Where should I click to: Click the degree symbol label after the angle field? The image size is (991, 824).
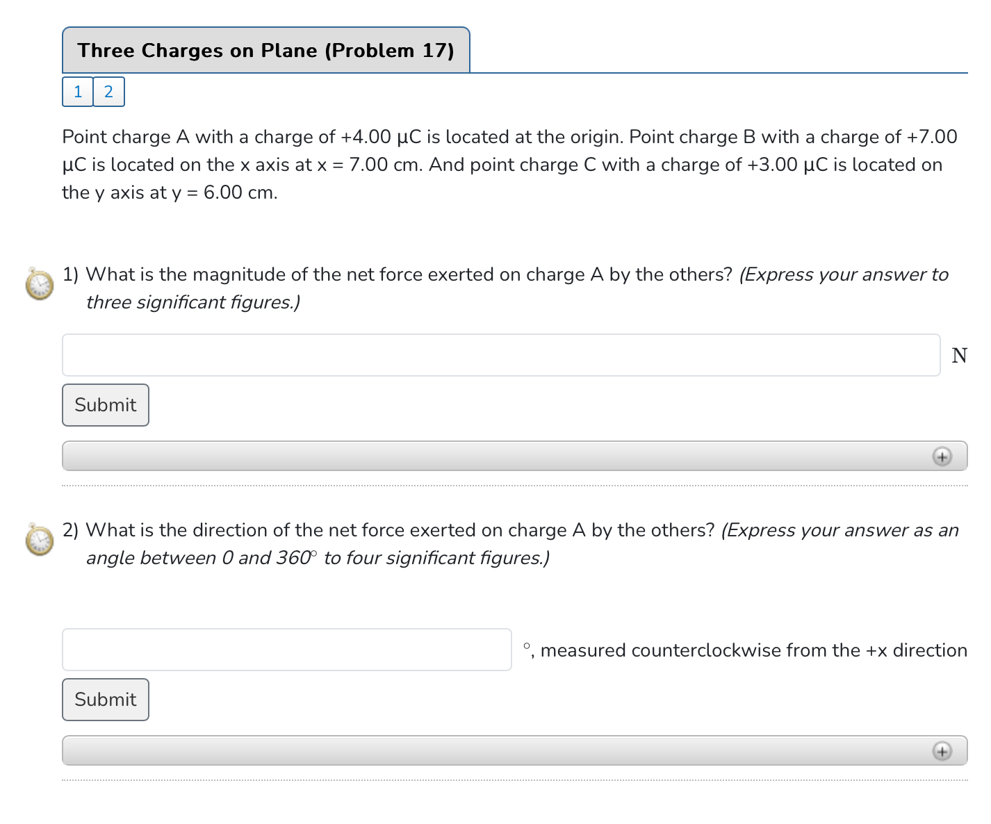pos(527,648)
